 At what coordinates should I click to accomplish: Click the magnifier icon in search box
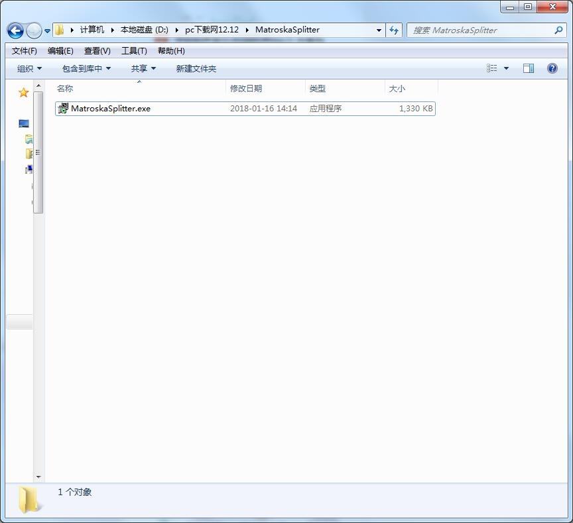(x=558, y=30)
